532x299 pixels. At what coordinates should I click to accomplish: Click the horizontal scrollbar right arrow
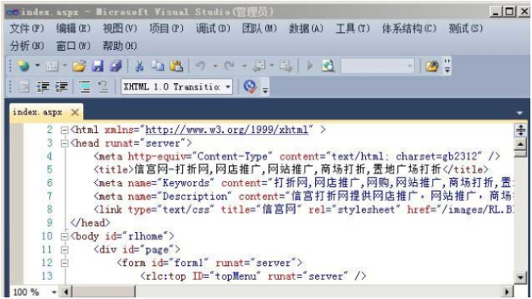point(507,292)
